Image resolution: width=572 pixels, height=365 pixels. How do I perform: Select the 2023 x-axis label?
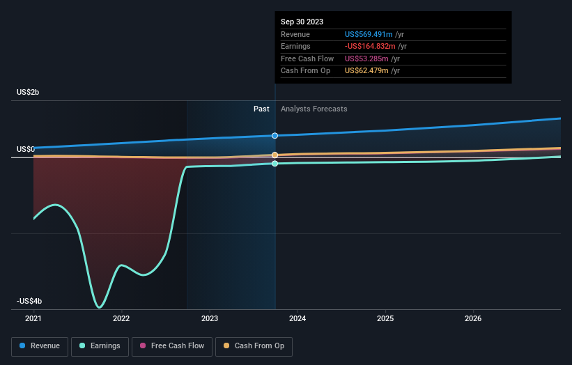210,318
